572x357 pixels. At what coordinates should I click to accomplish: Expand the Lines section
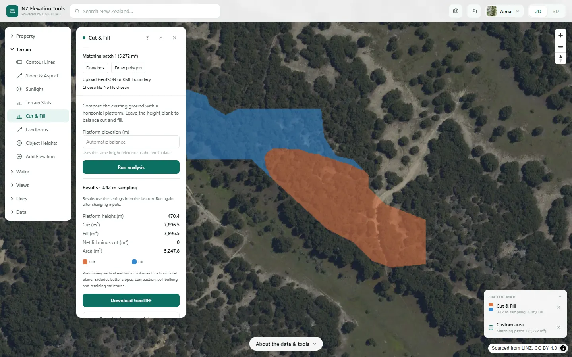point(38,199)
